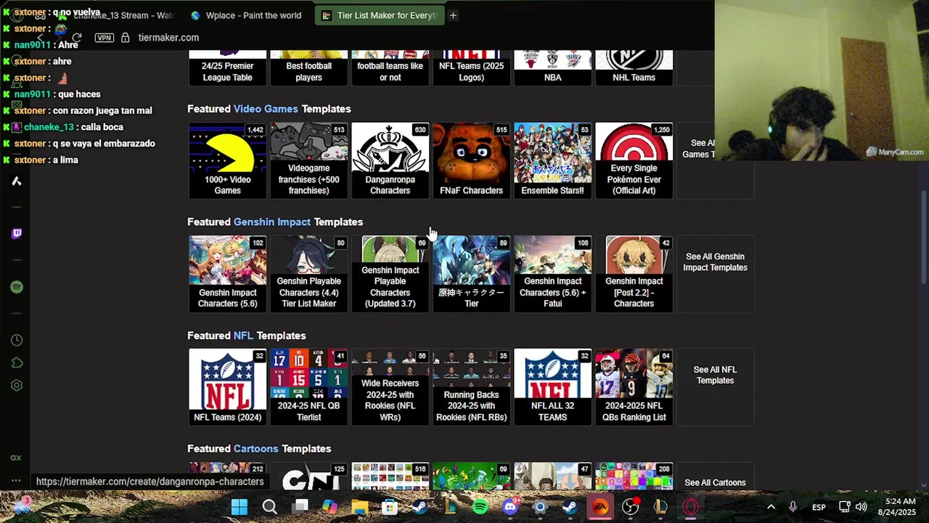Open the Windows Start menu

coord(240,507)
